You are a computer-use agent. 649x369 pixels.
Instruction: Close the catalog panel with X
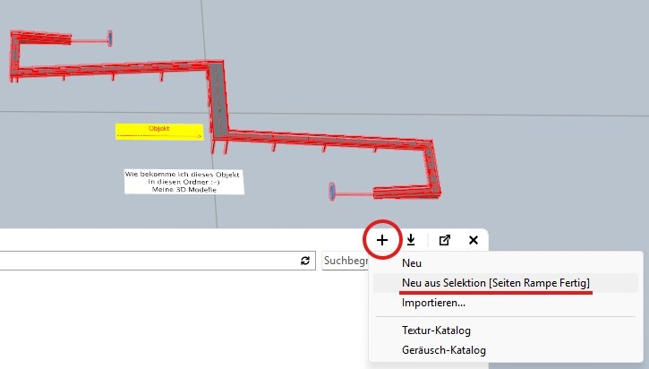(474, 240)
